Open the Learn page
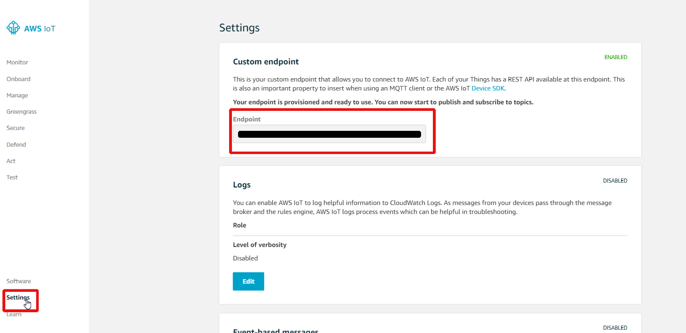The width and height of the screenshot is (686, 333). point(14,314)
